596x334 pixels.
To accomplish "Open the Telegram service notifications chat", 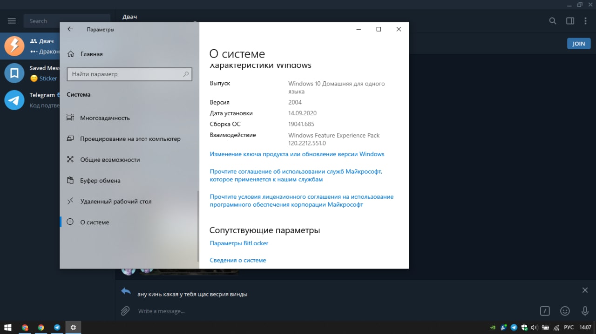I will coord(30,100).
